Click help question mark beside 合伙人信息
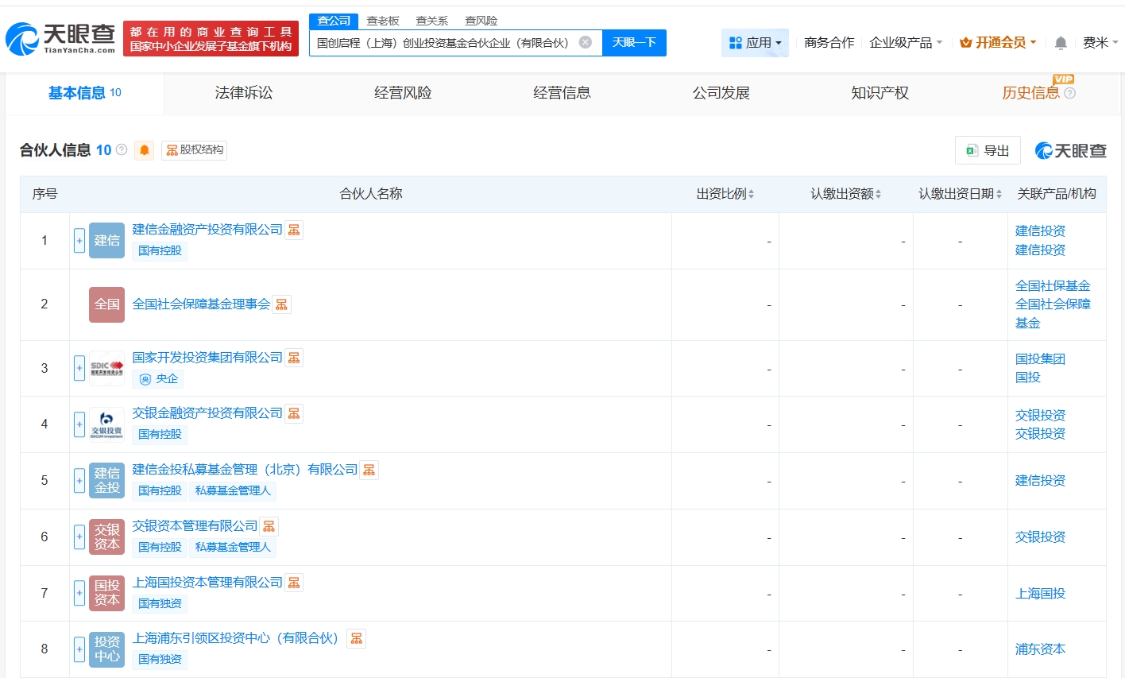Screen dimensions: 1125x678 pos(122,149)
